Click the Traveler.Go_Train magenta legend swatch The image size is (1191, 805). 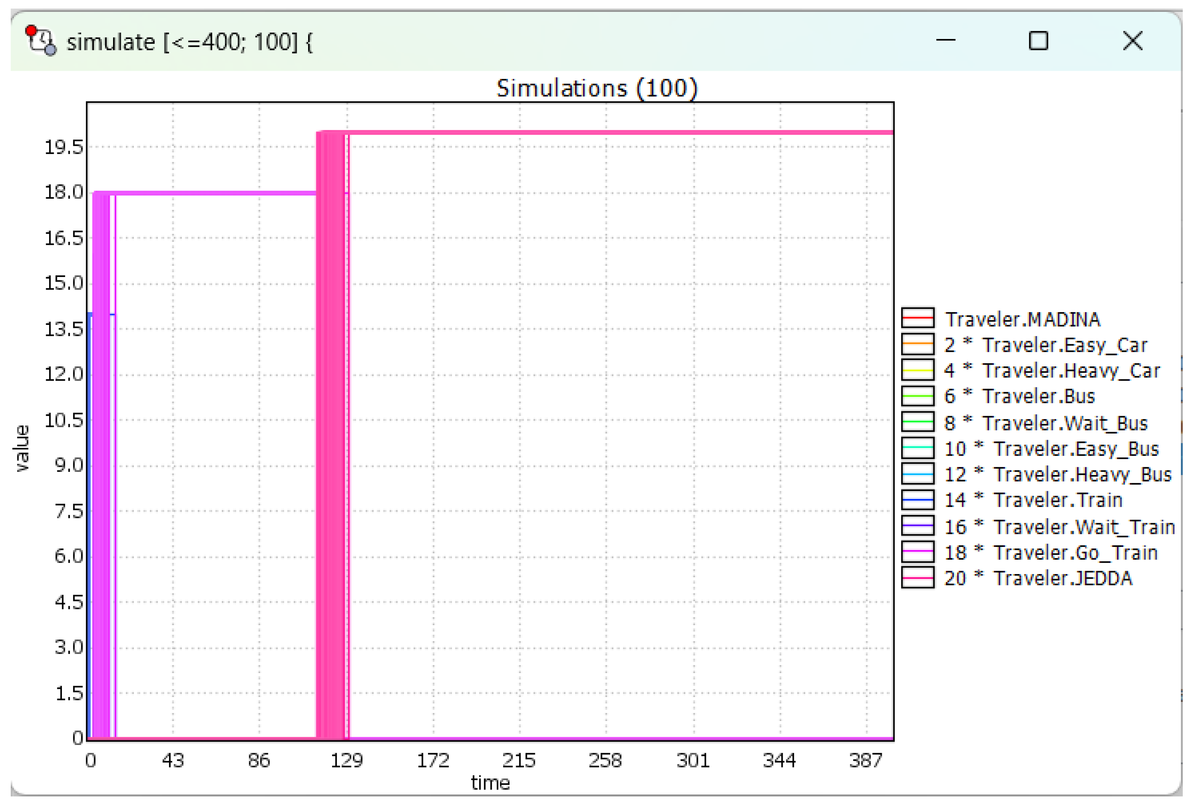click(917, 552)
